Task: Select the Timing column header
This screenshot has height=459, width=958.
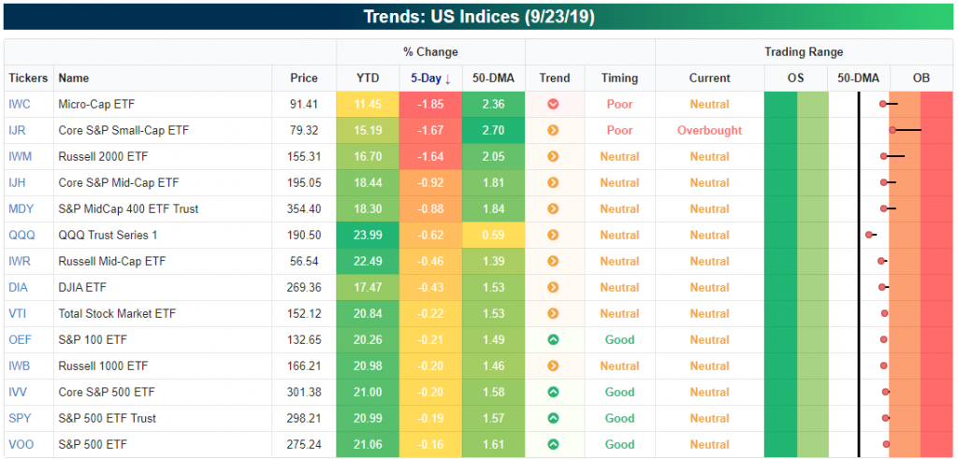Action: pyautogui.click(x=619, y=79)
